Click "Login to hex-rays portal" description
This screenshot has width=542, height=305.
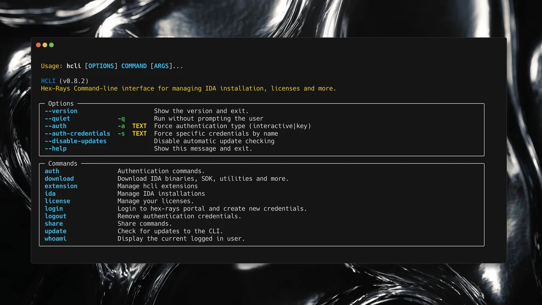point(212,209)
